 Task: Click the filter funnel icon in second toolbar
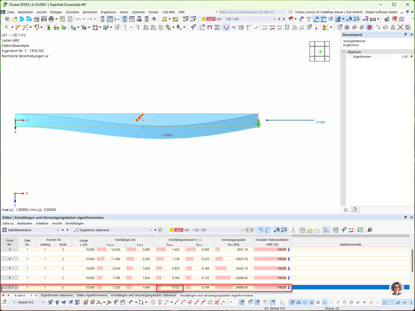click(x=193, y=27)
